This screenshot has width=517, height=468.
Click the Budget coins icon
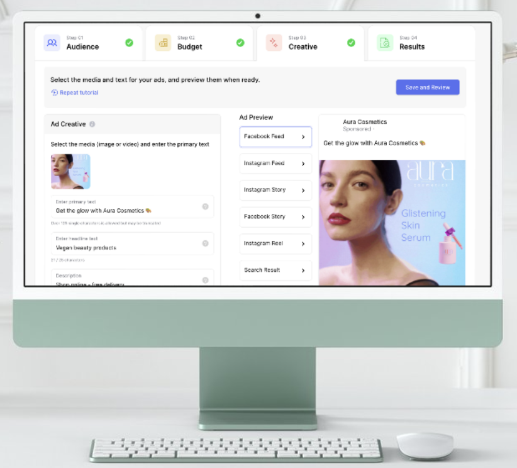[x=163, y=43]
